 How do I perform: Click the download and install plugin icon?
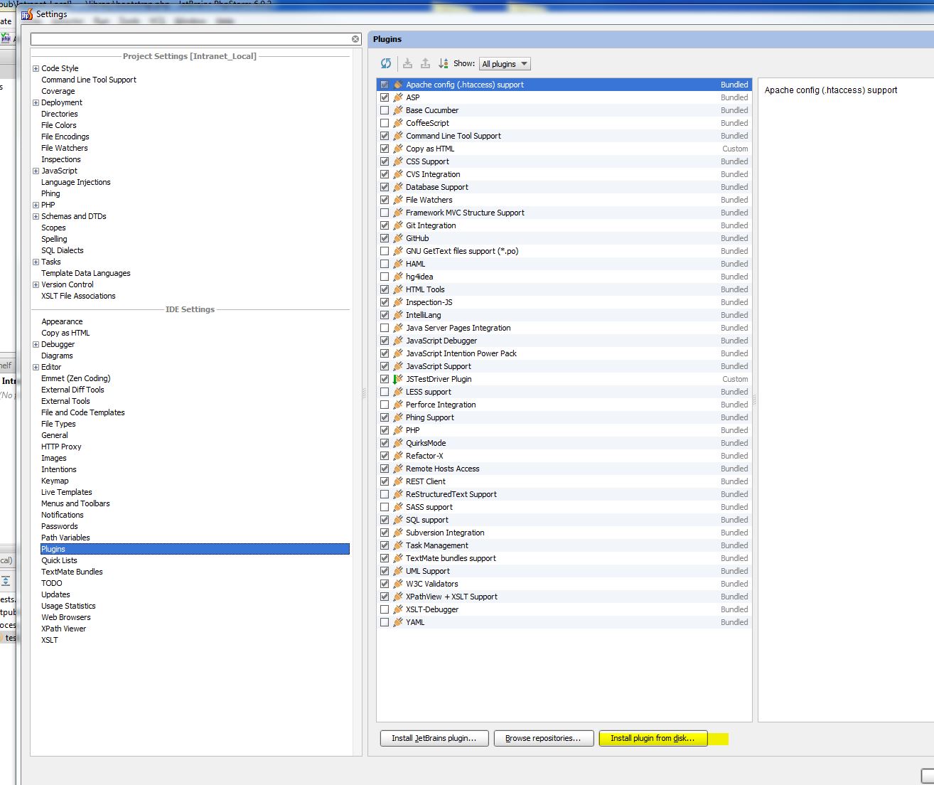[x=407, y=63]
